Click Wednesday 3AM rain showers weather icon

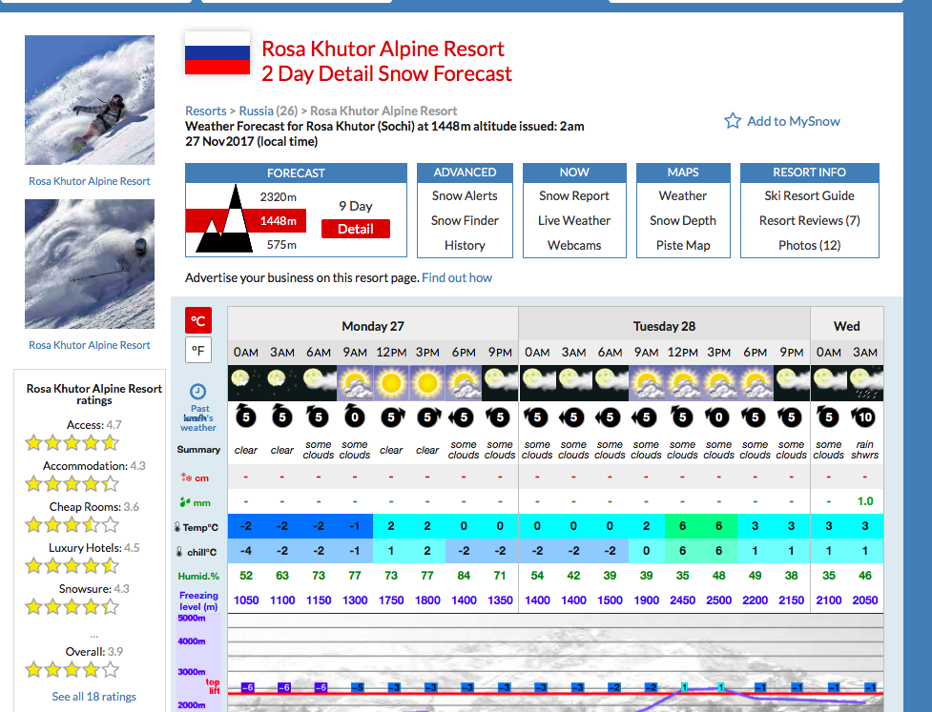[x=865, y=383]
